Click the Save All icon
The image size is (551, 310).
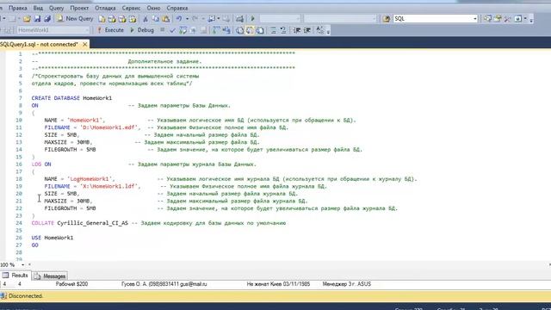tap(47, 19)
